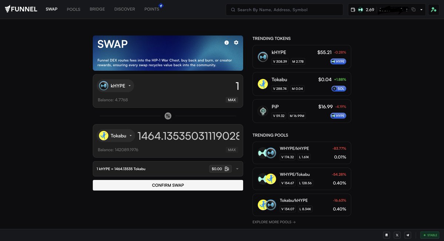Click Balance: 4.7768 text
The height and width of the screenshot is (241, 444).
click(x=113, y=100)
